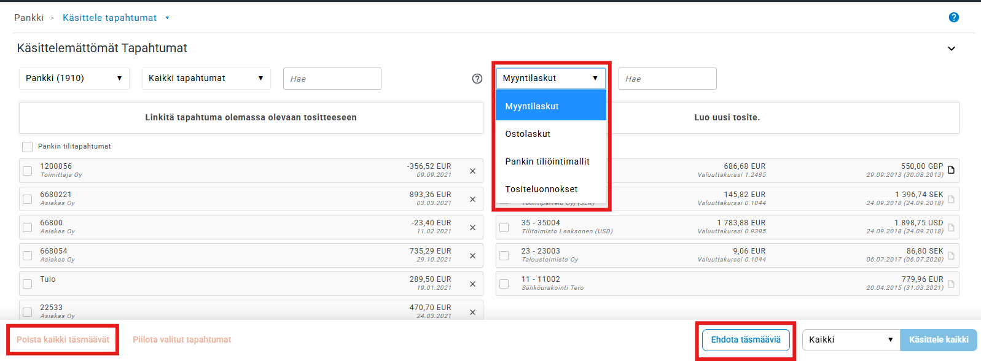
Task: Focus the left Hae search field
Action: 332,79
